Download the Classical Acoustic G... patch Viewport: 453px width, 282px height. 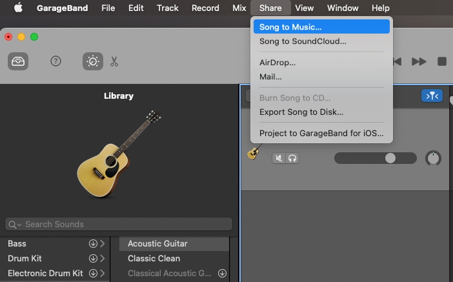[222, 273]
